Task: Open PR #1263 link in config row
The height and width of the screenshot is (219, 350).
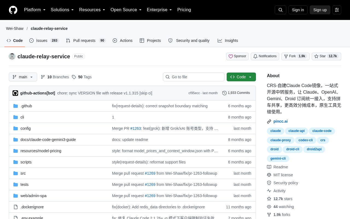Action: tap(136, 128)
